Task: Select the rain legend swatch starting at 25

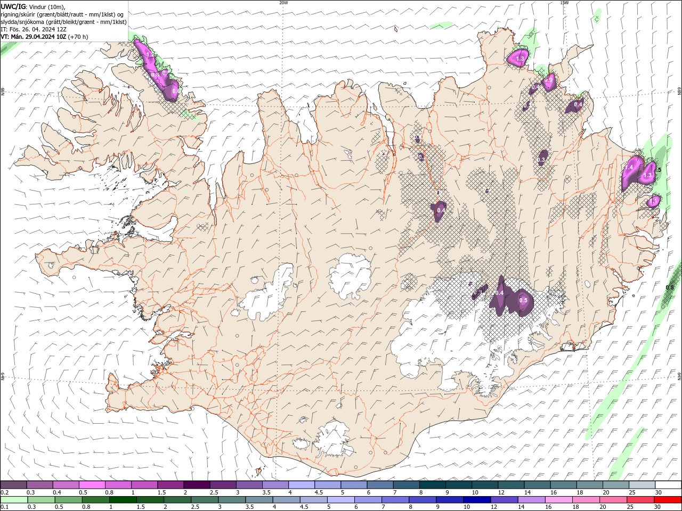Action: coord(640,500)
